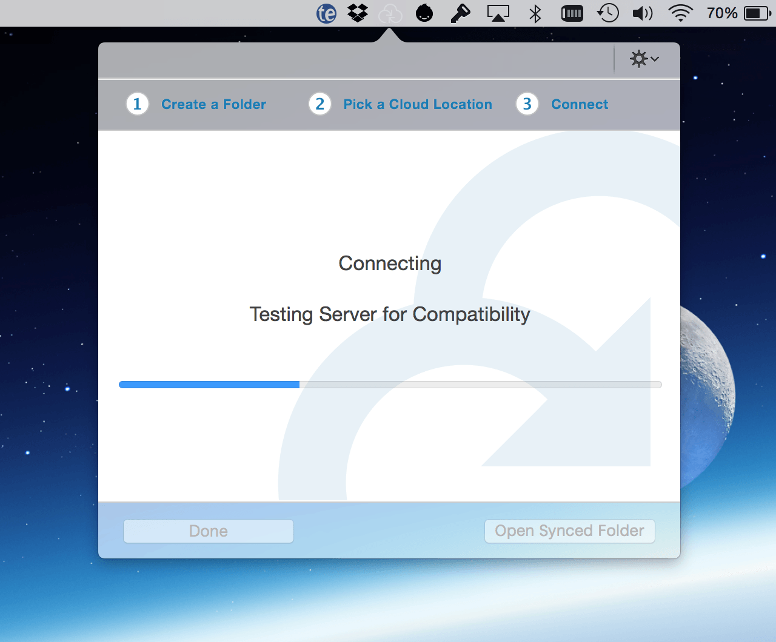Click the 70% battery status indicator
The image size is (776, 642).
739,13
